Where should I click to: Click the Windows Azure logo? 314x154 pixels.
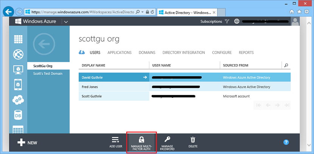[36, 22]
